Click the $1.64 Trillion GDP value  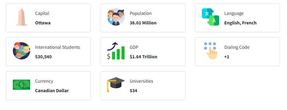[143, 57]
